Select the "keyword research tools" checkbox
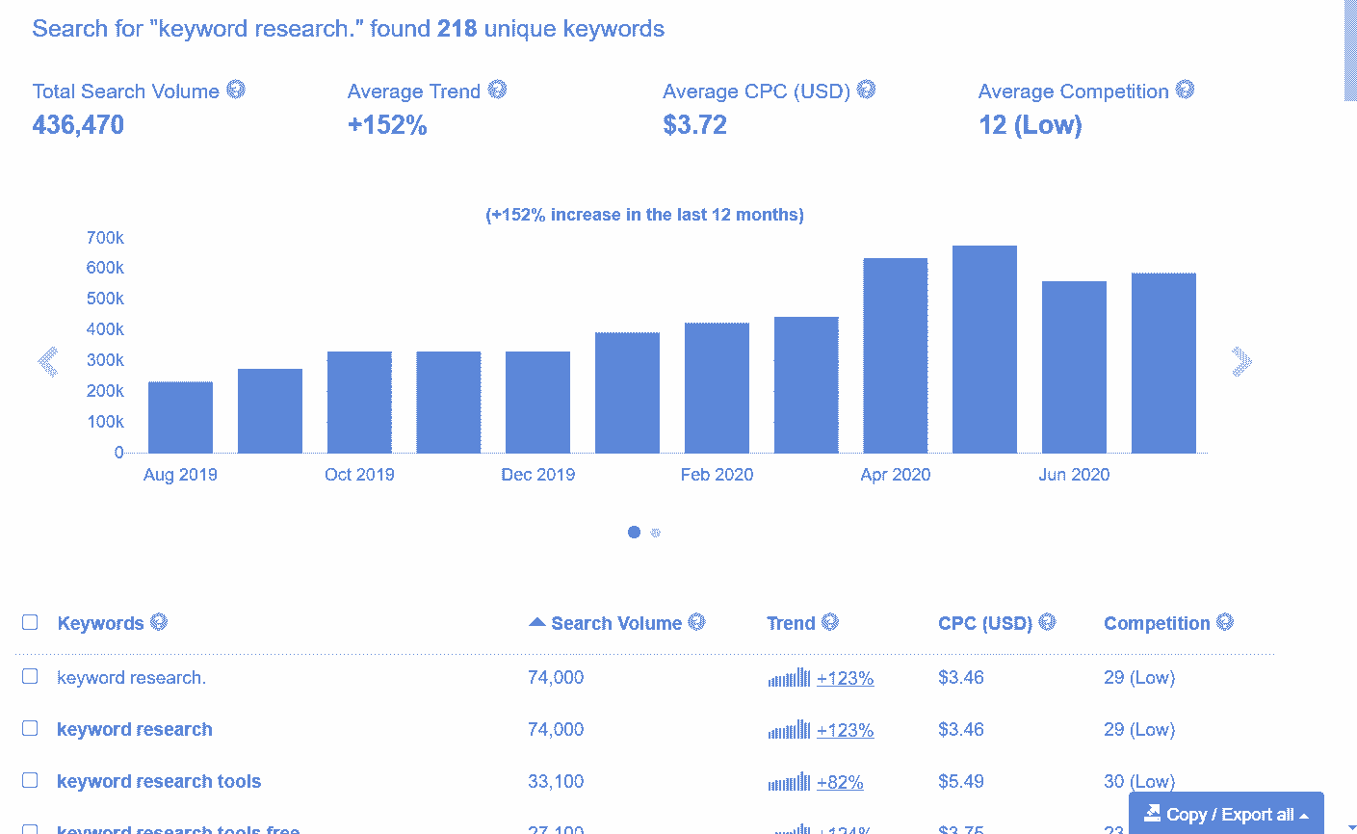Viewport: 1357px width, 834px height. click(30, 780)
